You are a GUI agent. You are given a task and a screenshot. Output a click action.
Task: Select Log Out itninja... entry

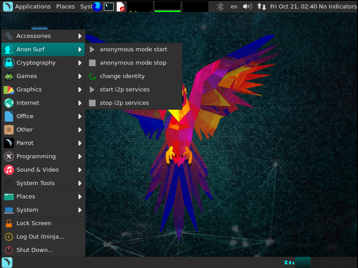point(43,237)
